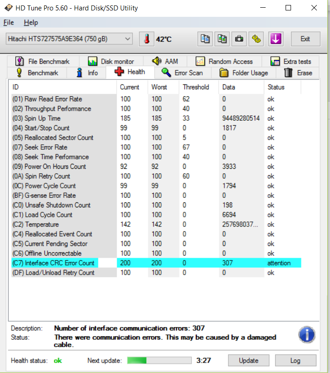The image size is (330, 373).
Task: Click the thermometer temperature icon
Action: tap(146, 39)
